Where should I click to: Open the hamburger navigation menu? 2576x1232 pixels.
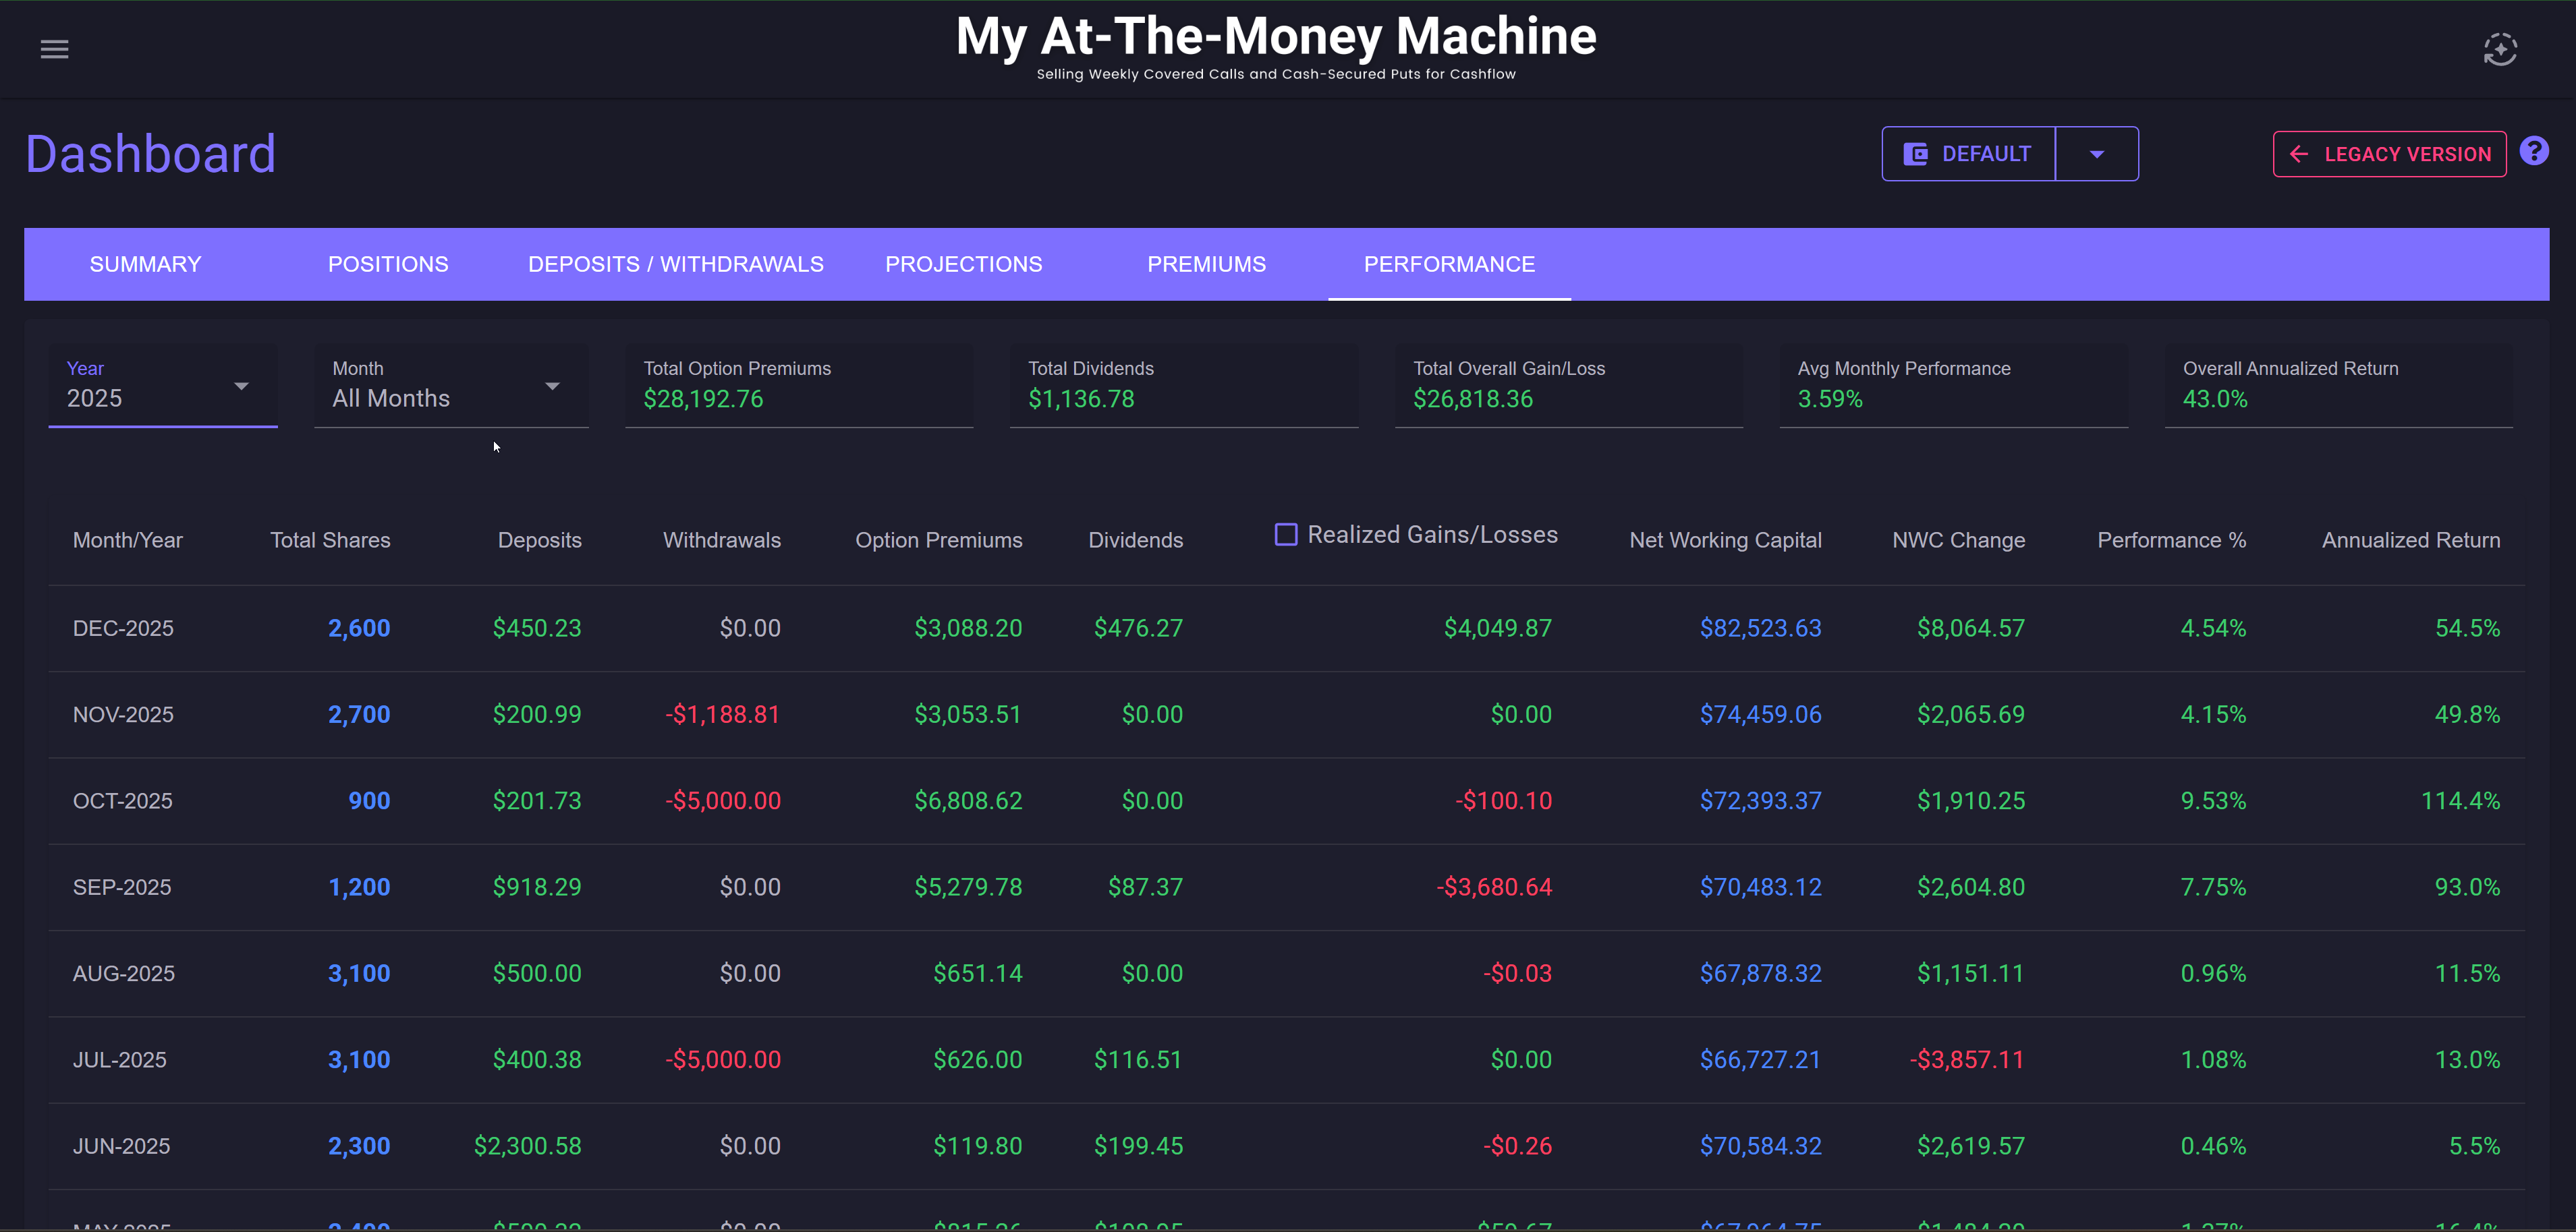[x=54, y=49]
